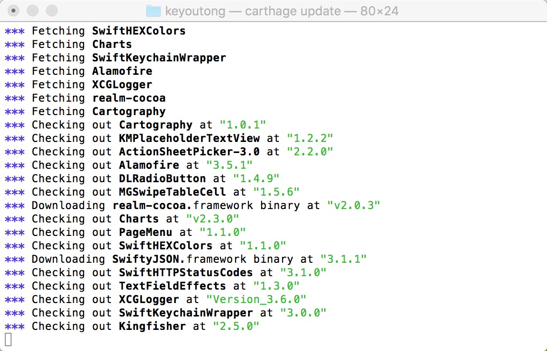Click the XCGLogger version "Version_3.6.0"
Screen dimensions: 547x351
[x=256, y=299]
